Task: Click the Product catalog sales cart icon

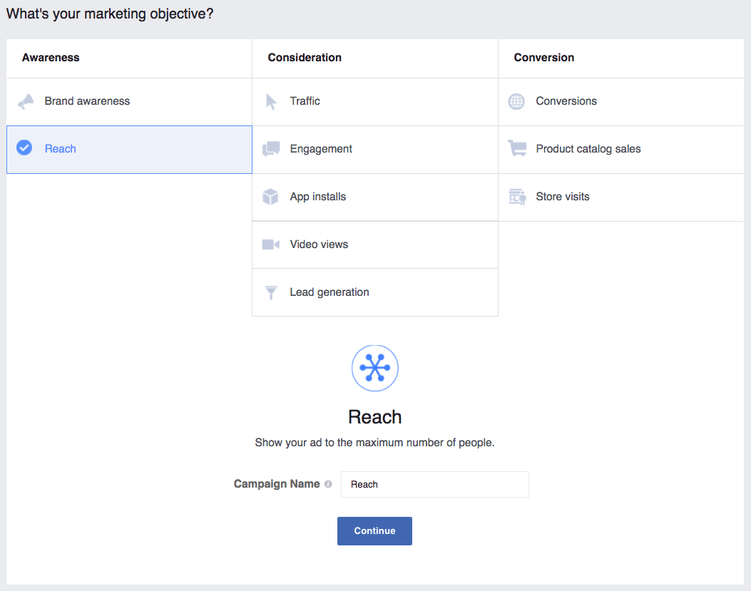Action: click(x=516, y=148)
